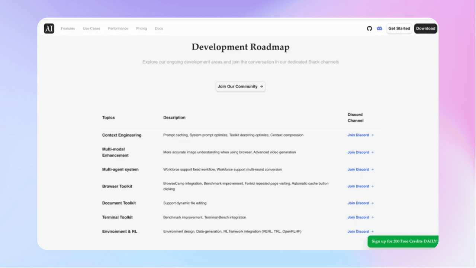Click the black Download button

click(425, 29)
